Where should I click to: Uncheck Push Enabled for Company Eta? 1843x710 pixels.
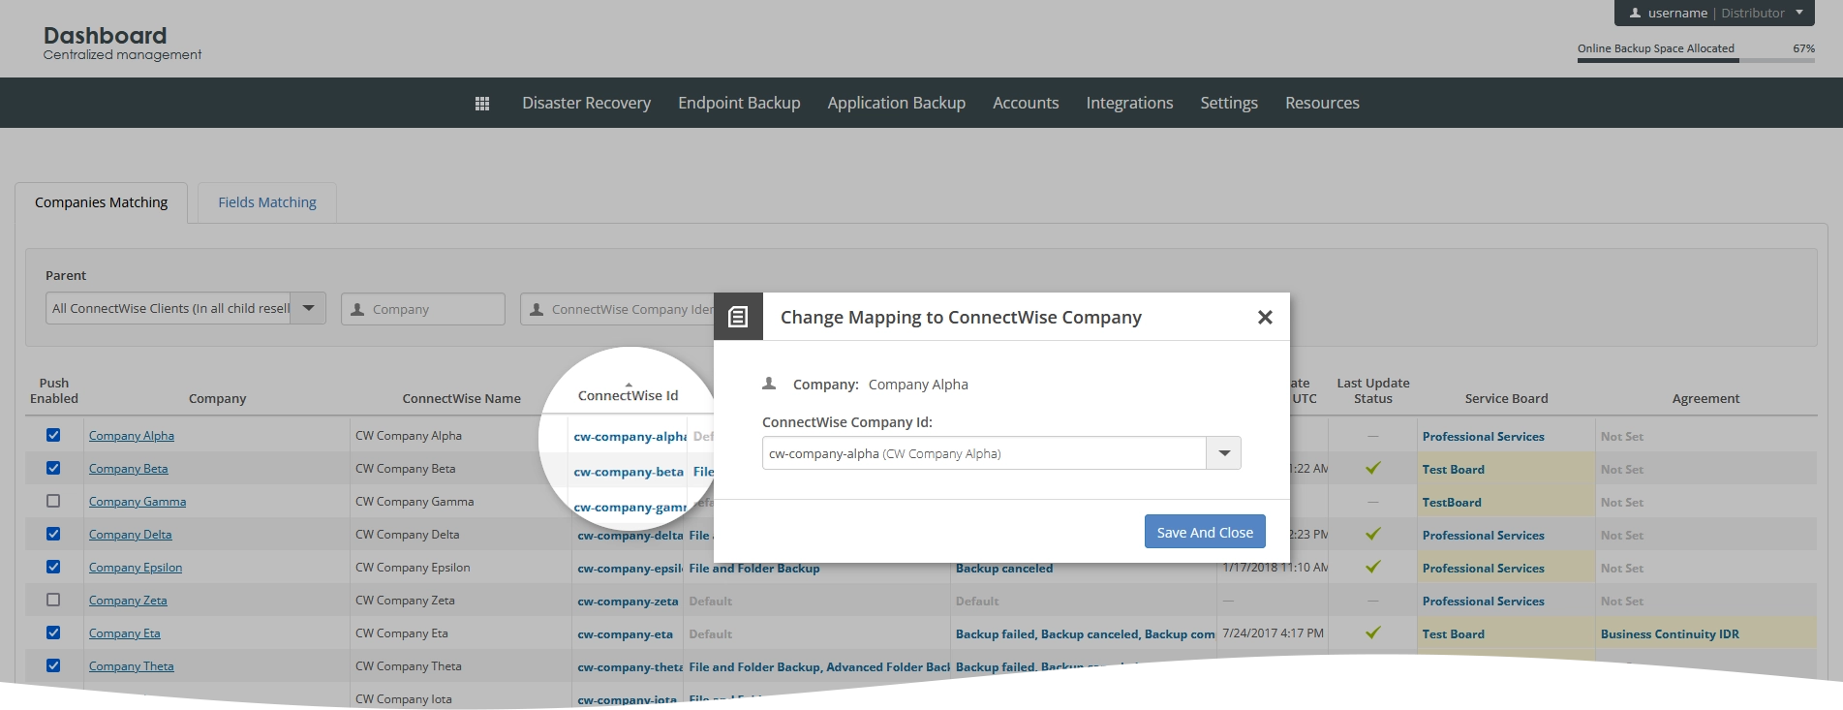click(x=53, y=633)
